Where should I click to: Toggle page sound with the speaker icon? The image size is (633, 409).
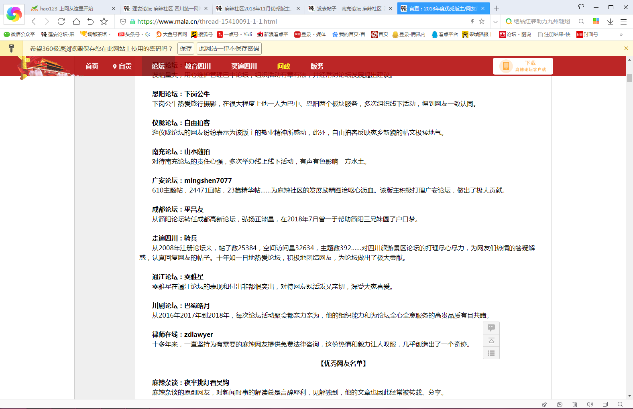pyautogui.click(x=590, y=404)
